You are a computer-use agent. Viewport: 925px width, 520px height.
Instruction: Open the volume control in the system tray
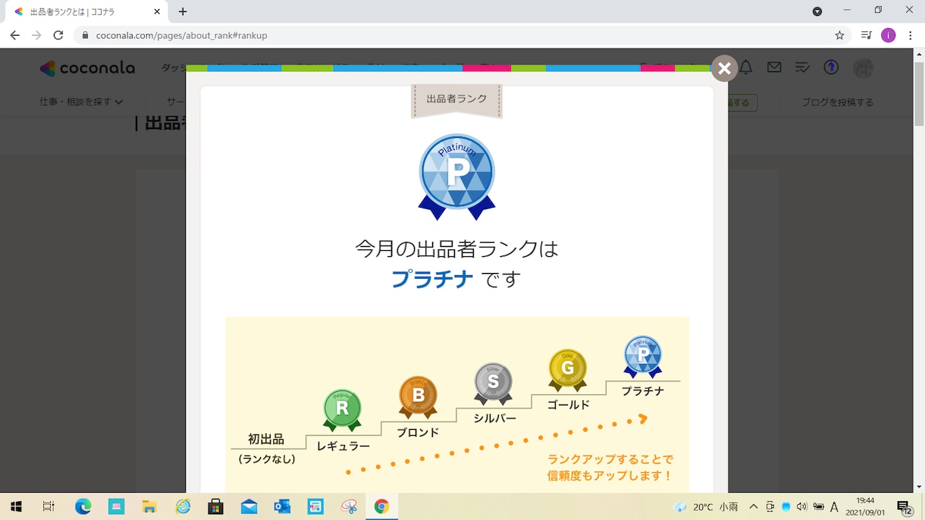(802, 506)
